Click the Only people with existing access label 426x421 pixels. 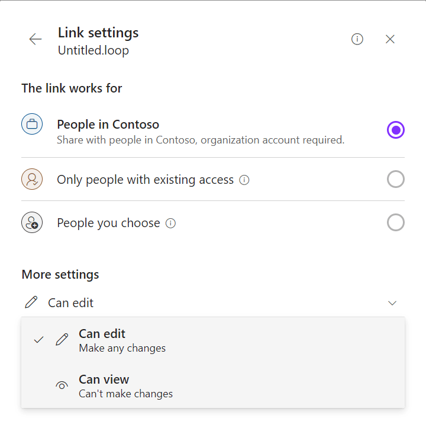coord(145,180)
